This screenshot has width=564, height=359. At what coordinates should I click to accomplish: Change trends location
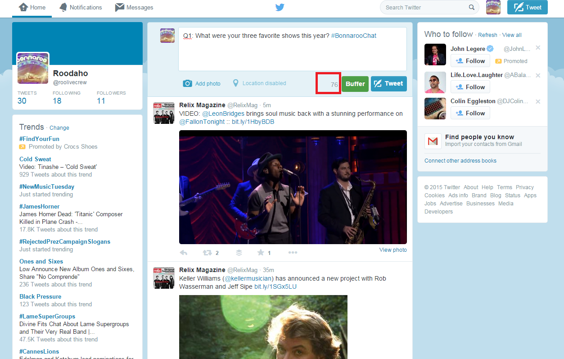click(x=59, y=128)
